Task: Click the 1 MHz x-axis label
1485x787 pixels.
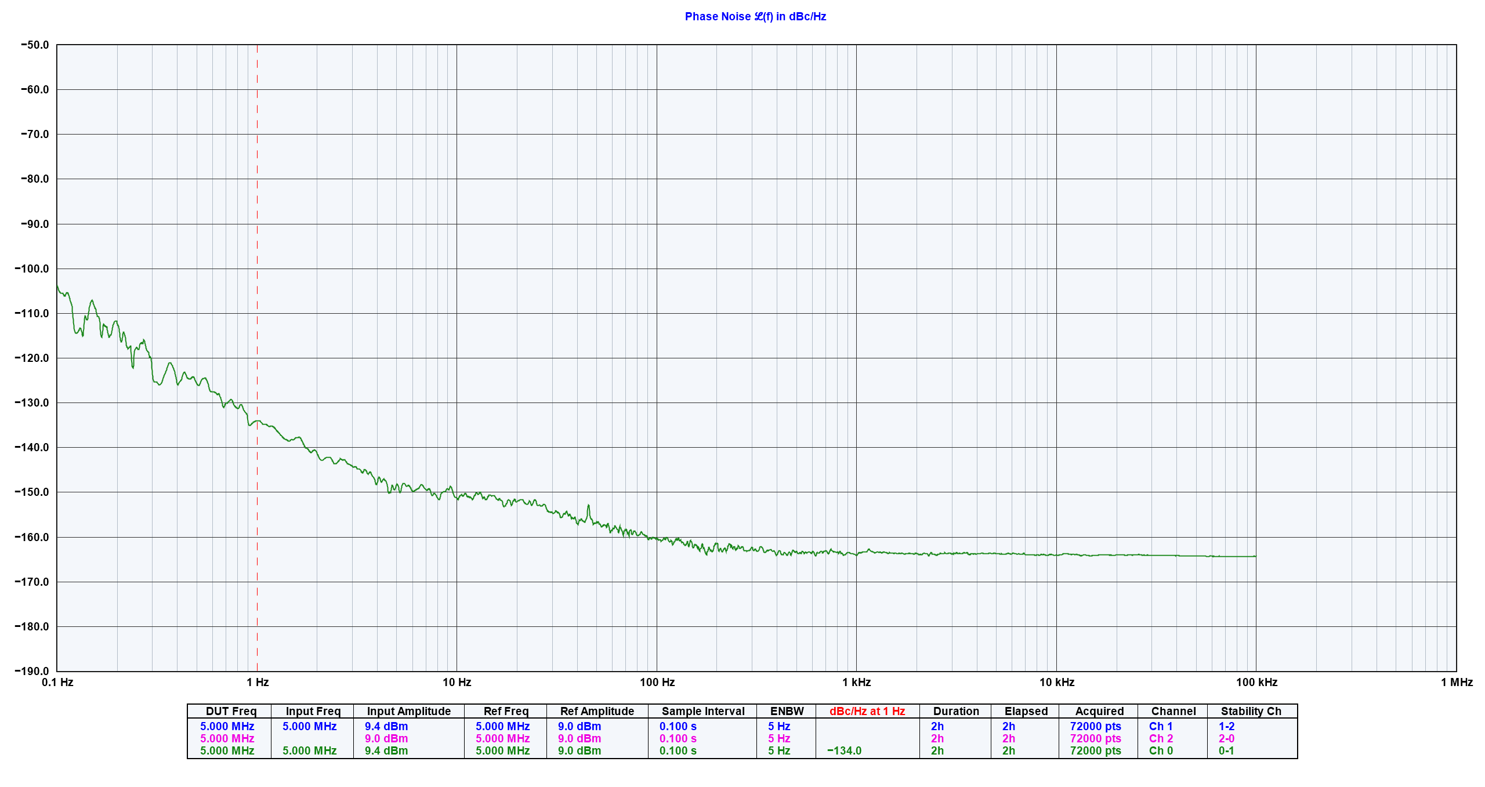Action: click(x=1456, y=682)
